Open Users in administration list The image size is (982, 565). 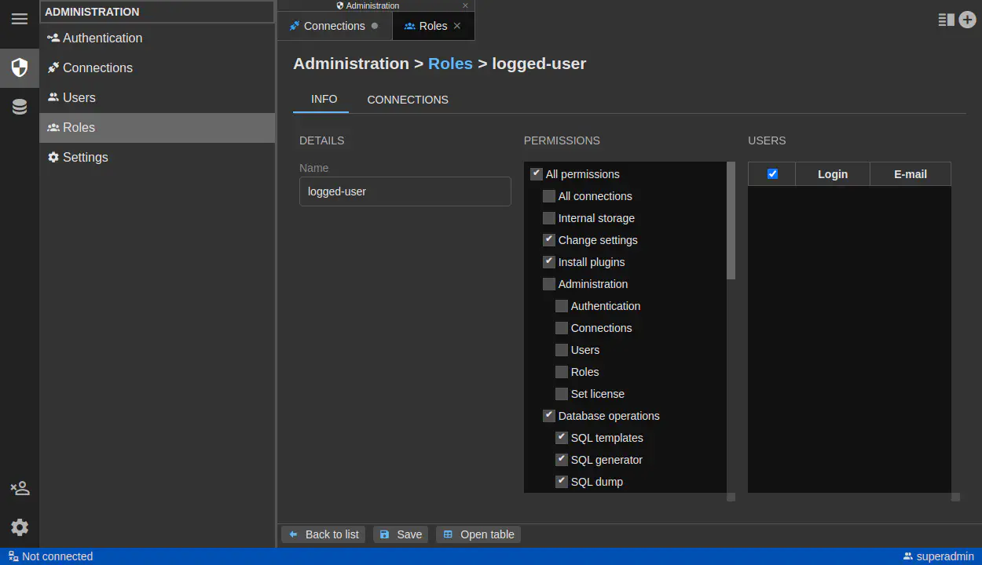(x=157, y=97)
